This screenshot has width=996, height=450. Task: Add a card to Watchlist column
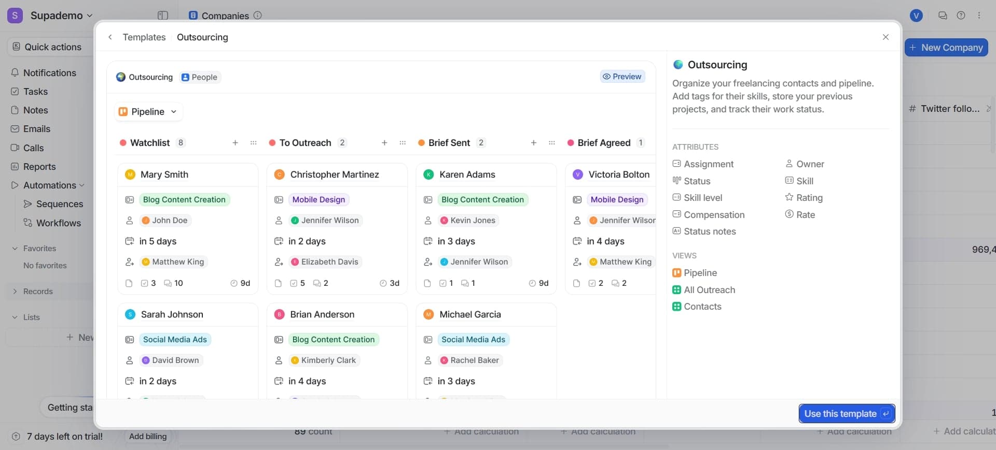[235, 143]
